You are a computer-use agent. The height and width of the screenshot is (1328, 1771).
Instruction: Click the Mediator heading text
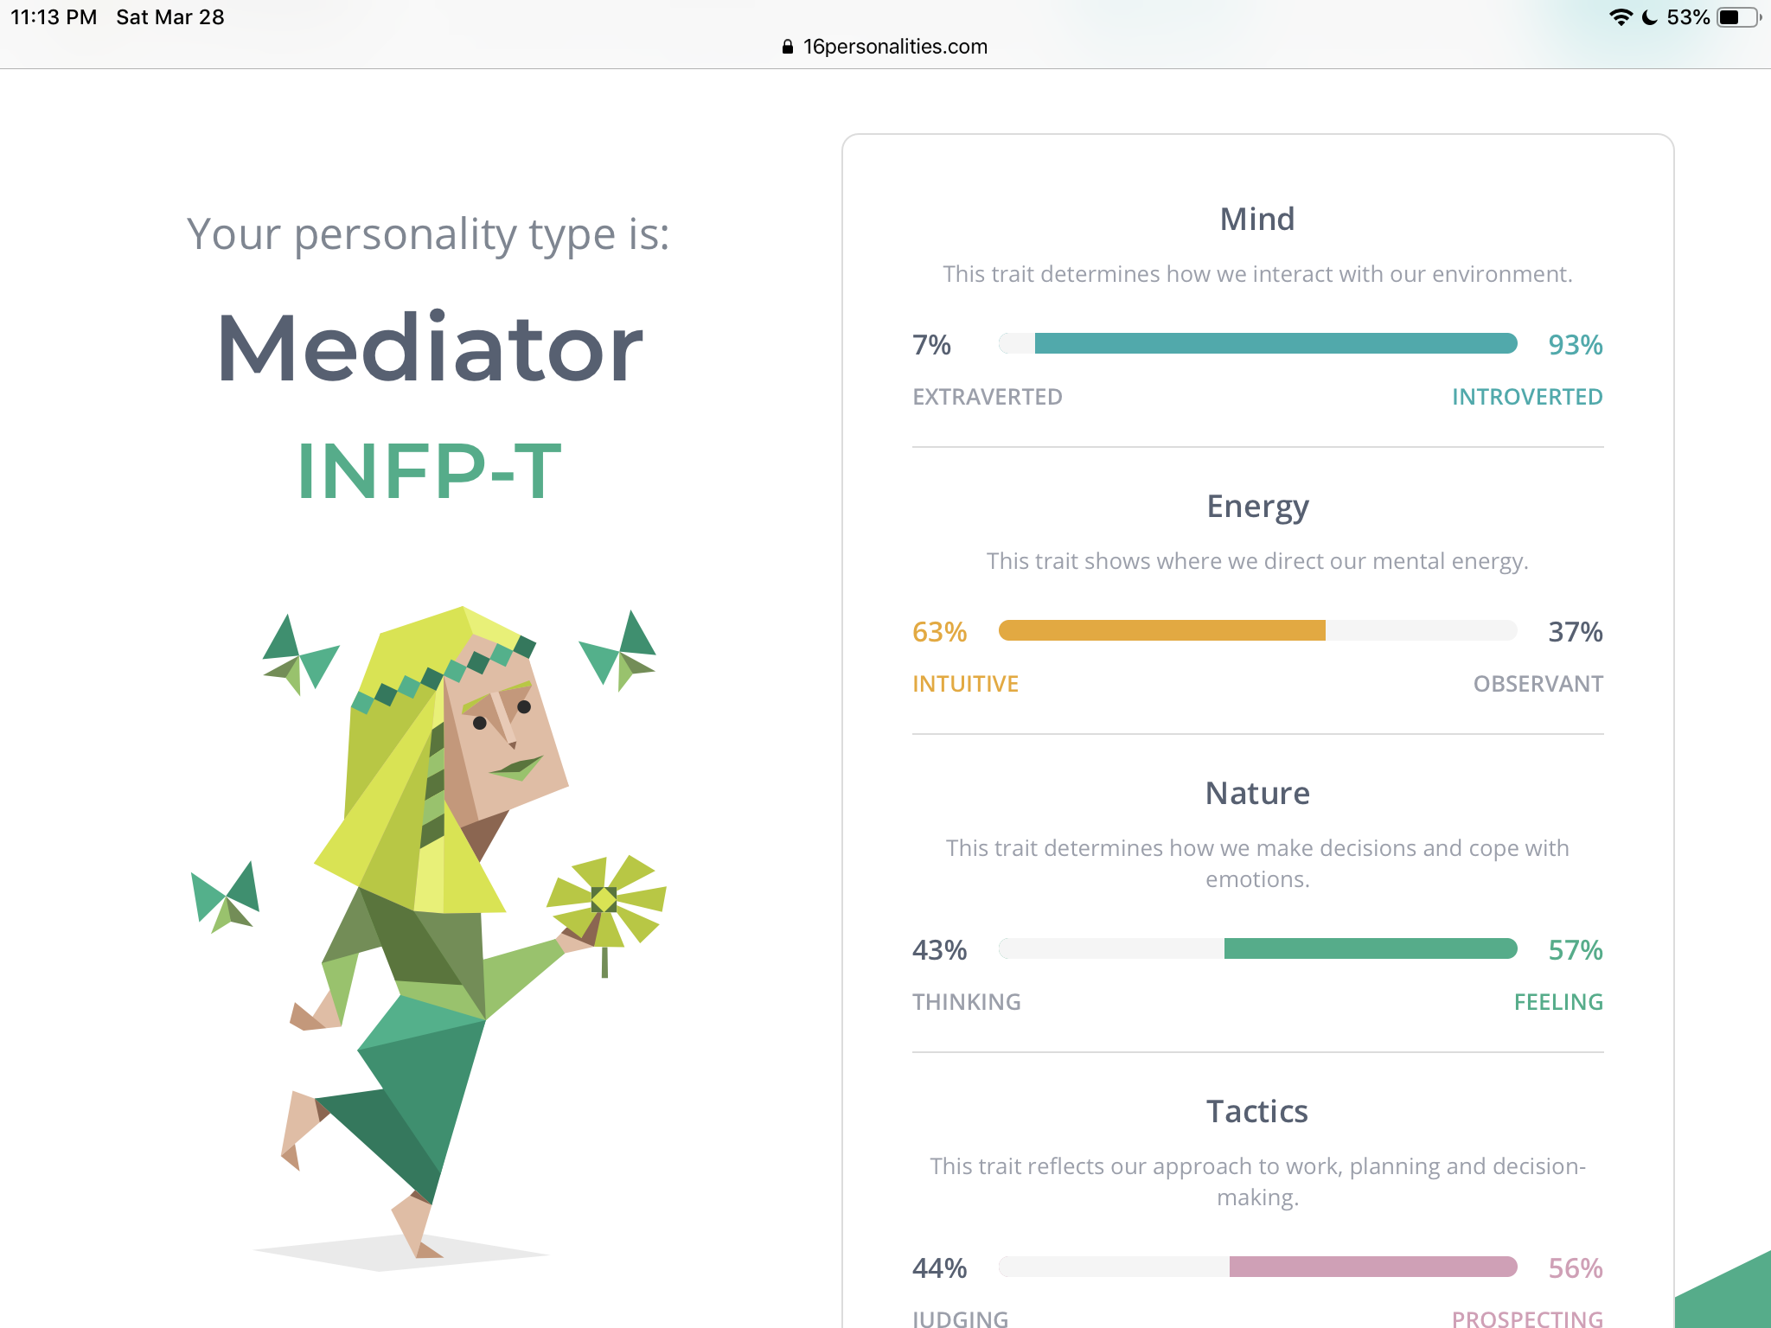click(x=430, y=348)
